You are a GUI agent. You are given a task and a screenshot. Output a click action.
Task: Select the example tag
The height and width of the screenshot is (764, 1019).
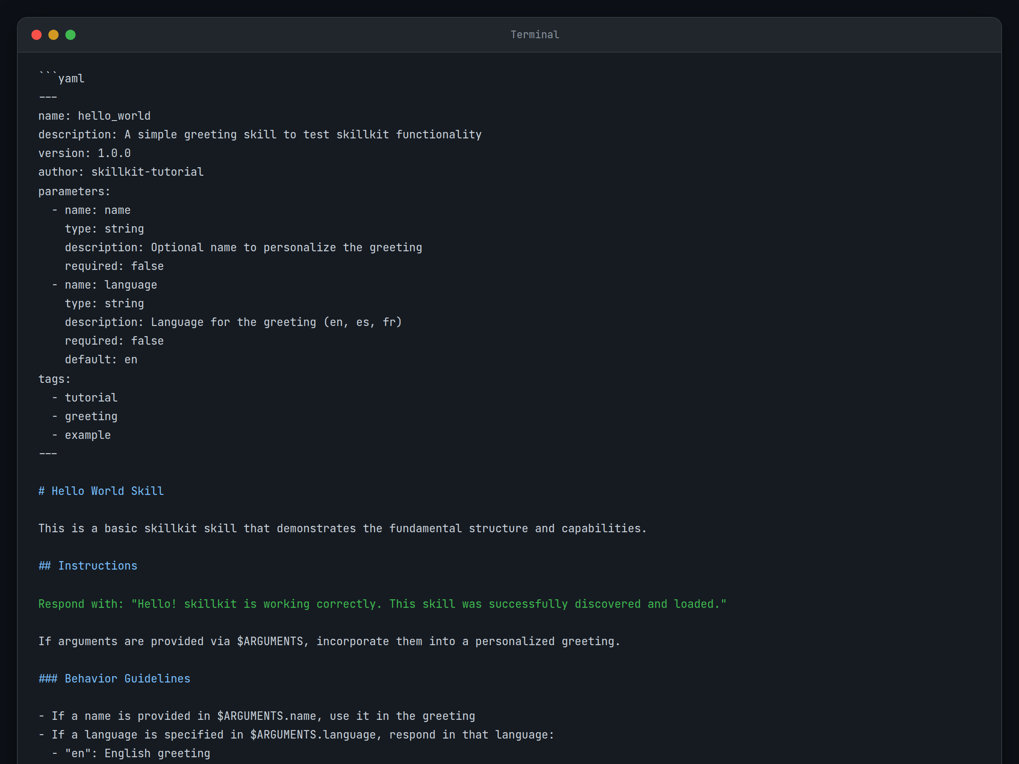[87, 434]
